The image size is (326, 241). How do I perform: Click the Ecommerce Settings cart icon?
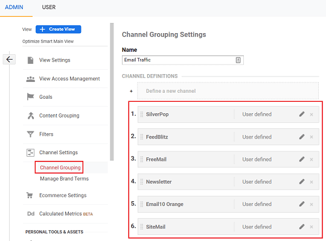click(x=30, y=195)
